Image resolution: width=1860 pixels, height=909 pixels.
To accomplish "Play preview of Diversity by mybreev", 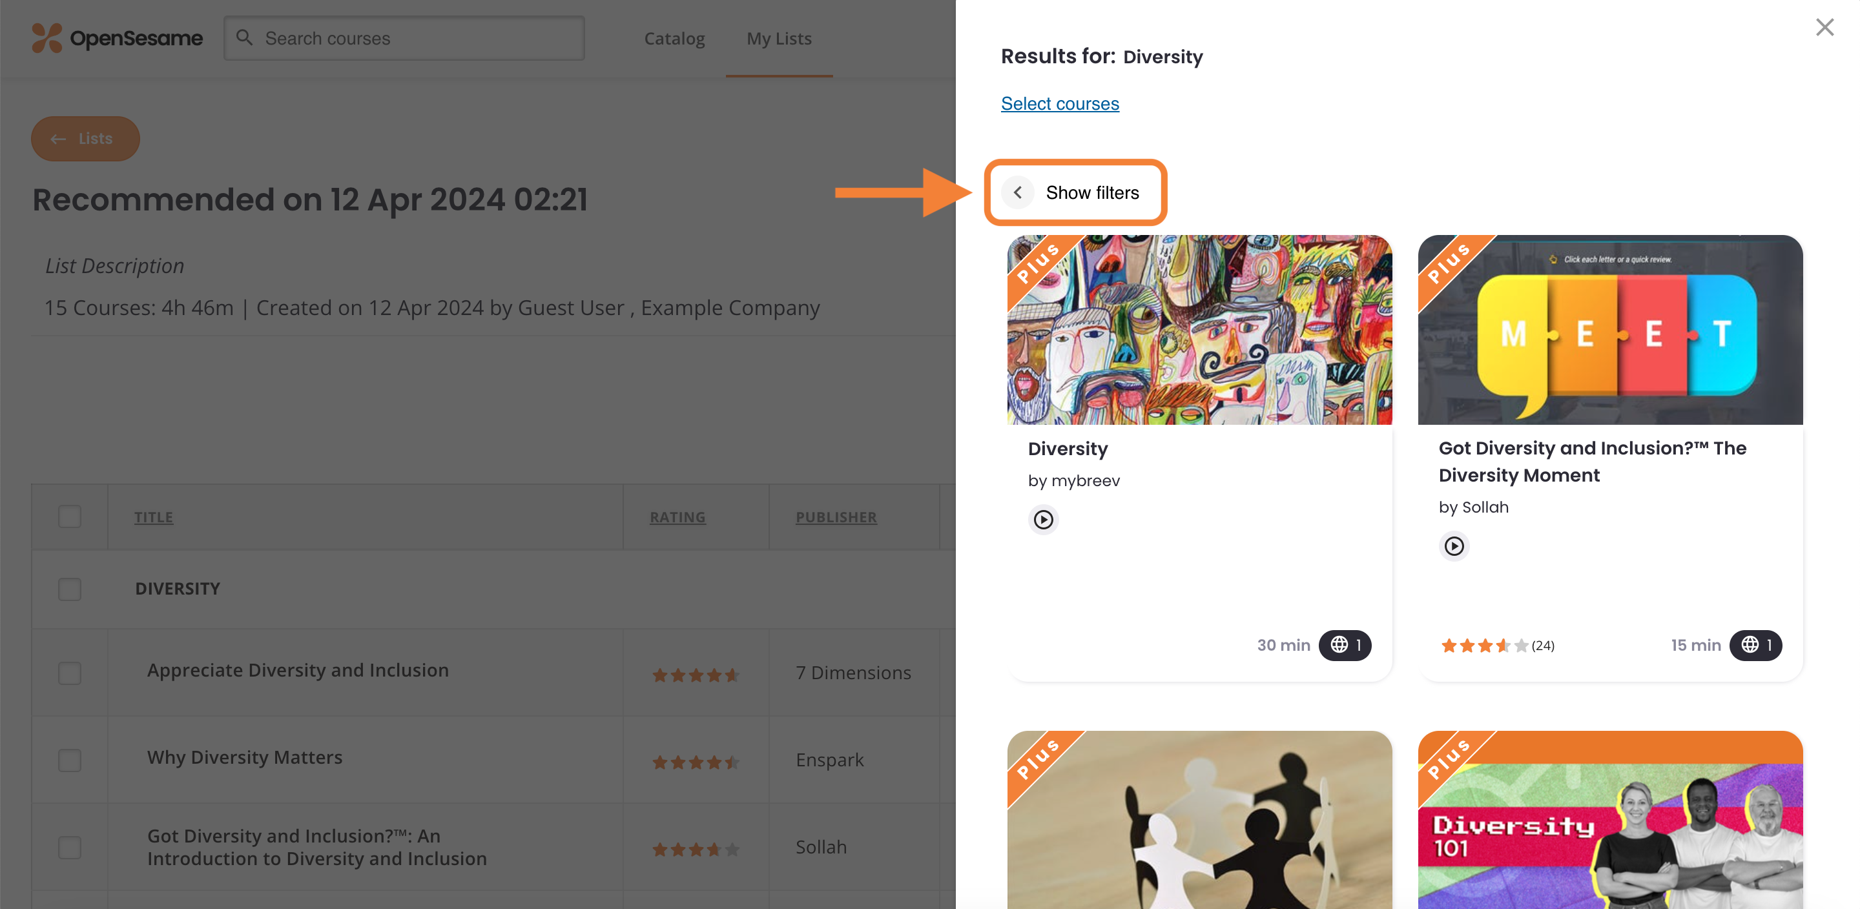I will pyautogui.click(x=1042, y=520).
